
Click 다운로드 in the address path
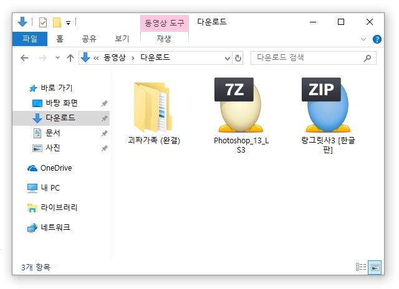(x=155, y=58)
